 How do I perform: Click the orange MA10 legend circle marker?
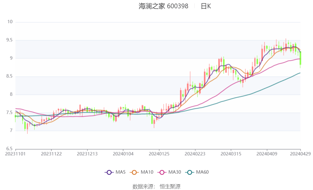click(134, 172)
